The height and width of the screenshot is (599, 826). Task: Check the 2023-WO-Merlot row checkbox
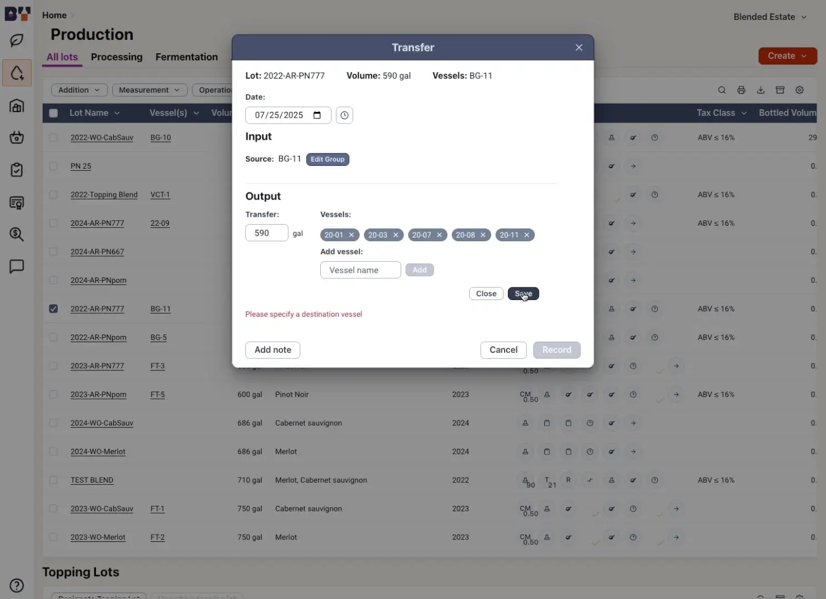pyautogui.click(x=53, y=537)
